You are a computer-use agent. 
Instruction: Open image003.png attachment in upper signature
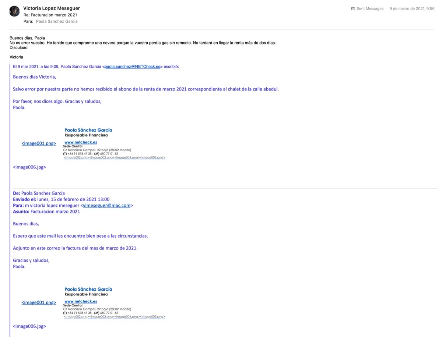102,157
